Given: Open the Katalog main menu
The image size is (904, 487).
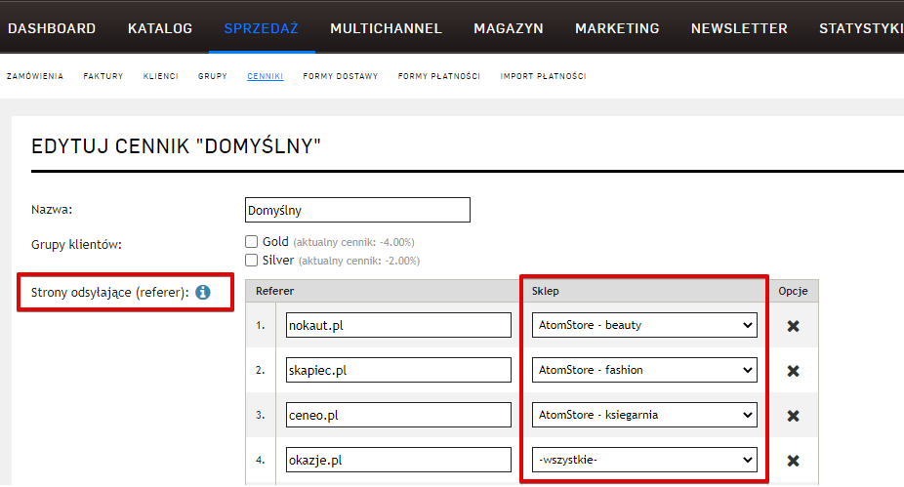Looking at the screenshot, I should [160, 28].
